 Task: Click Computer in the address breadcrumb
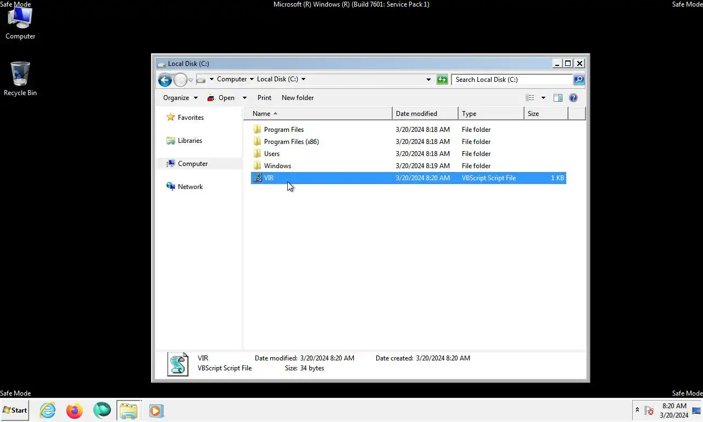[x=232, y=79]
